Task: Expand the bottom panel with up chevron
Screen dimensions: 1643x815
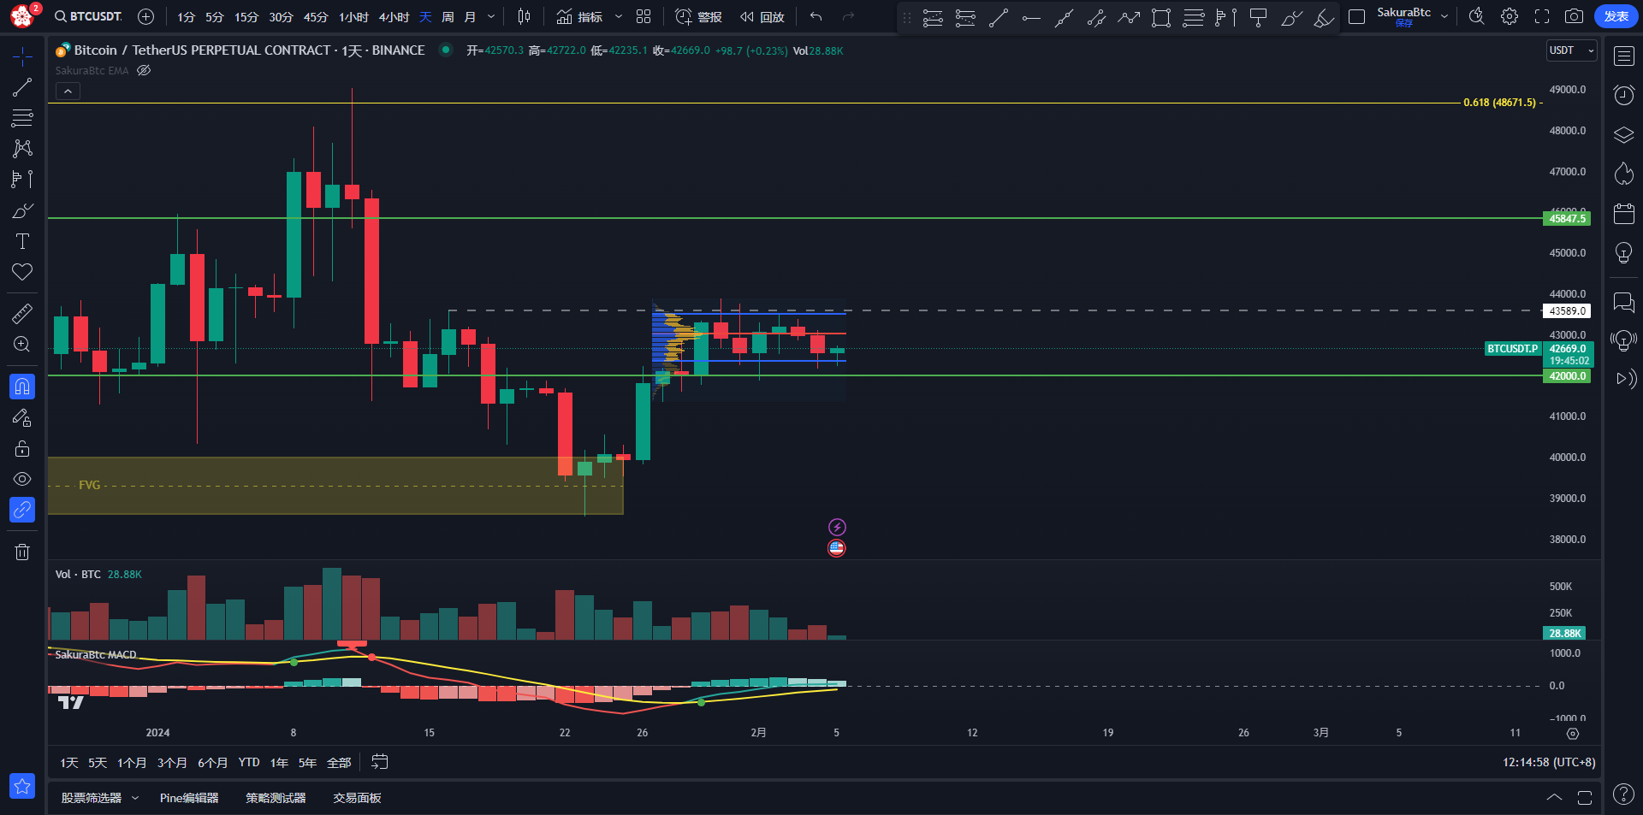Action: click(1554, 798)
